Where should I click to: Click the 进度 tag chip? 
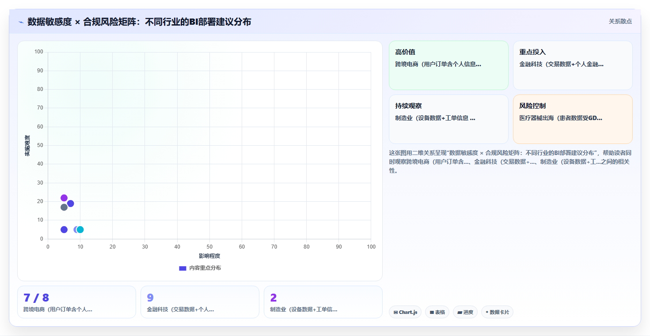pos(465,312)
